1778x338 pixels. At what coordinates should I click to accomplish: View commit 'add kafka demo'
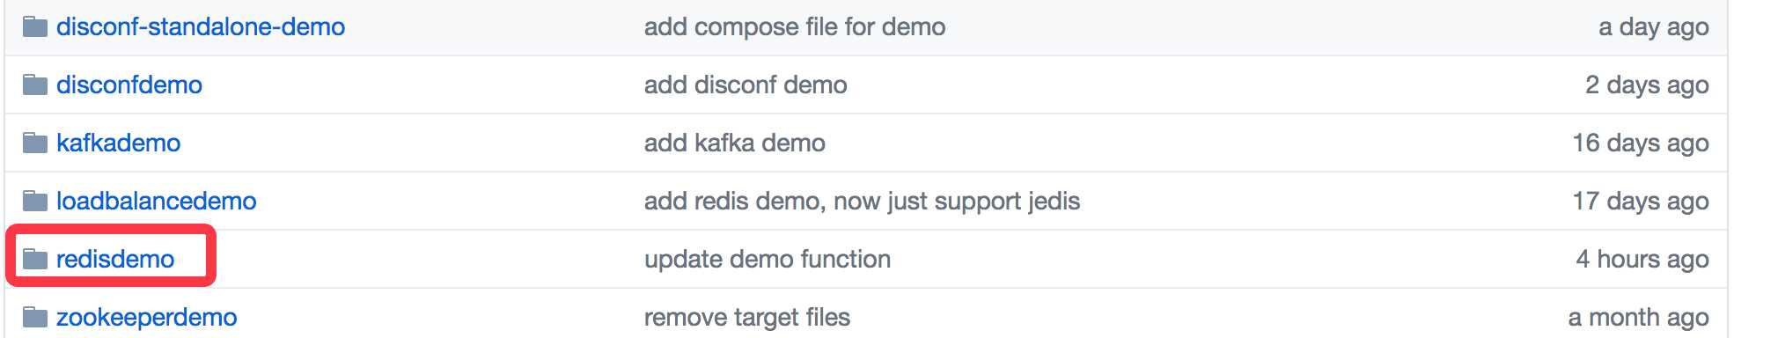coord(735,143)
